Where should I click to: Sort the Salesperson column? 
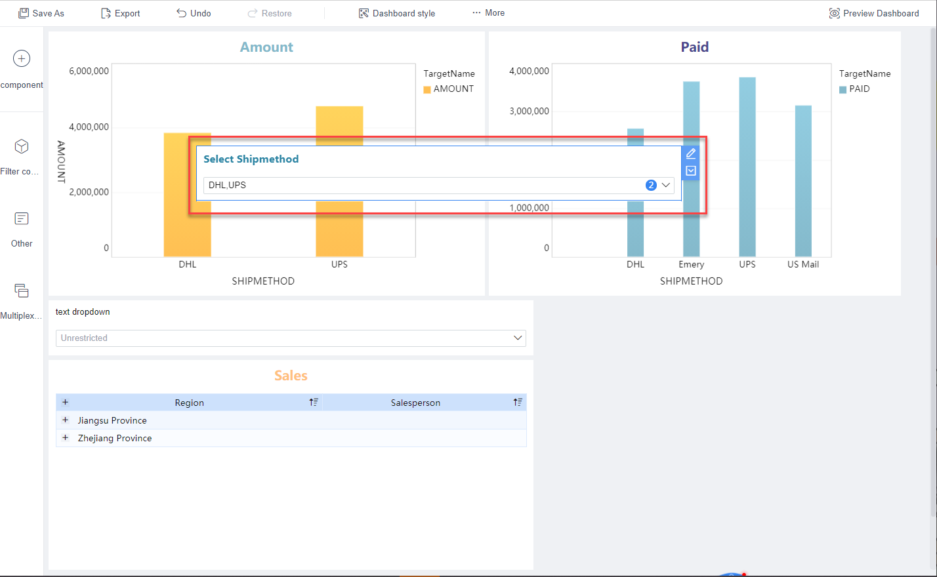tap(518, 403)
